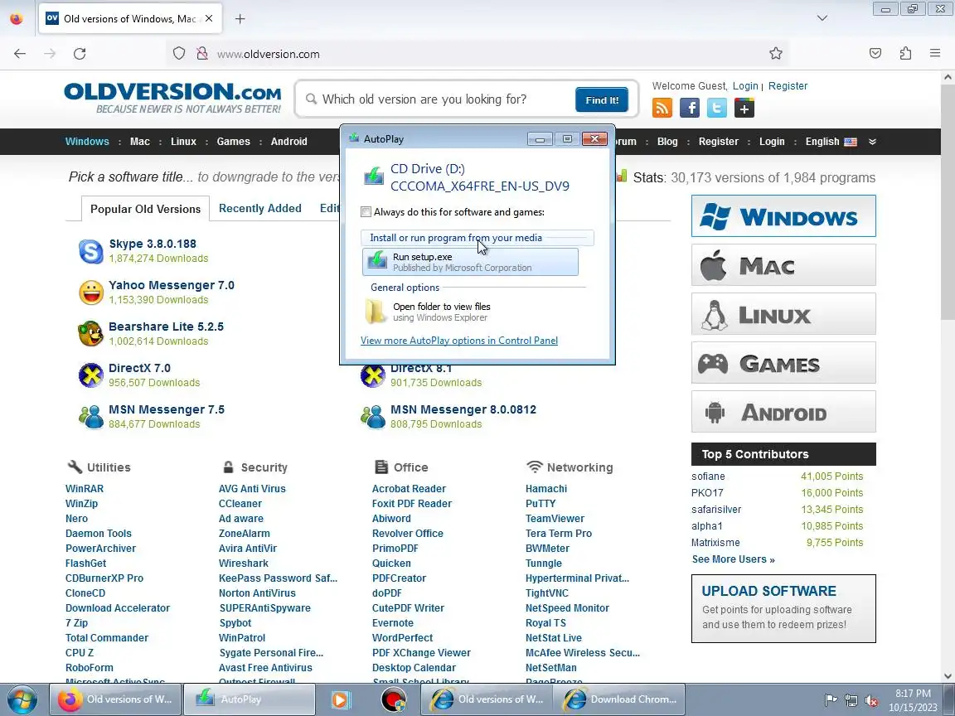Open See More Users link
The height and width of the screenshot is (716, 955).
(734, 559)
